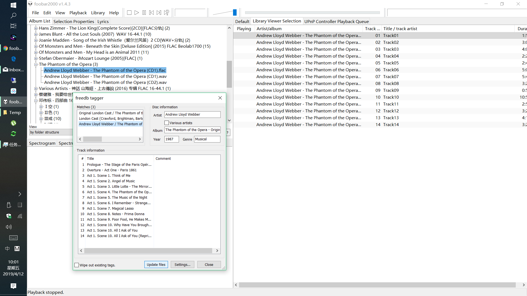Screen dimensions: 527x296
Task: Click the Stop playback icon
Action: pyautogui.click(x=129, y=13)
